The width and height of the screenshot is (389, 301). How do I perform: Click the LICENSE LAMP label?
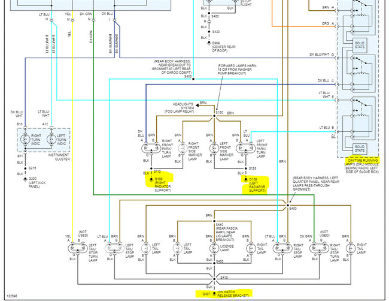tap(227, 248)
